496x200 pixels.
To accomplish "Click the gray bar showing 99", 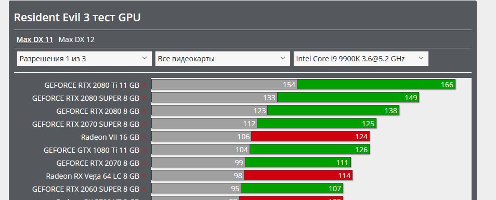I will tap(198, 162).
